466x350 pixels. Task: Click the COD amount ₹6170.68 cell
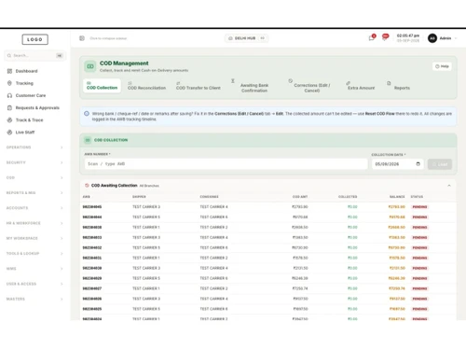point(300,217)
